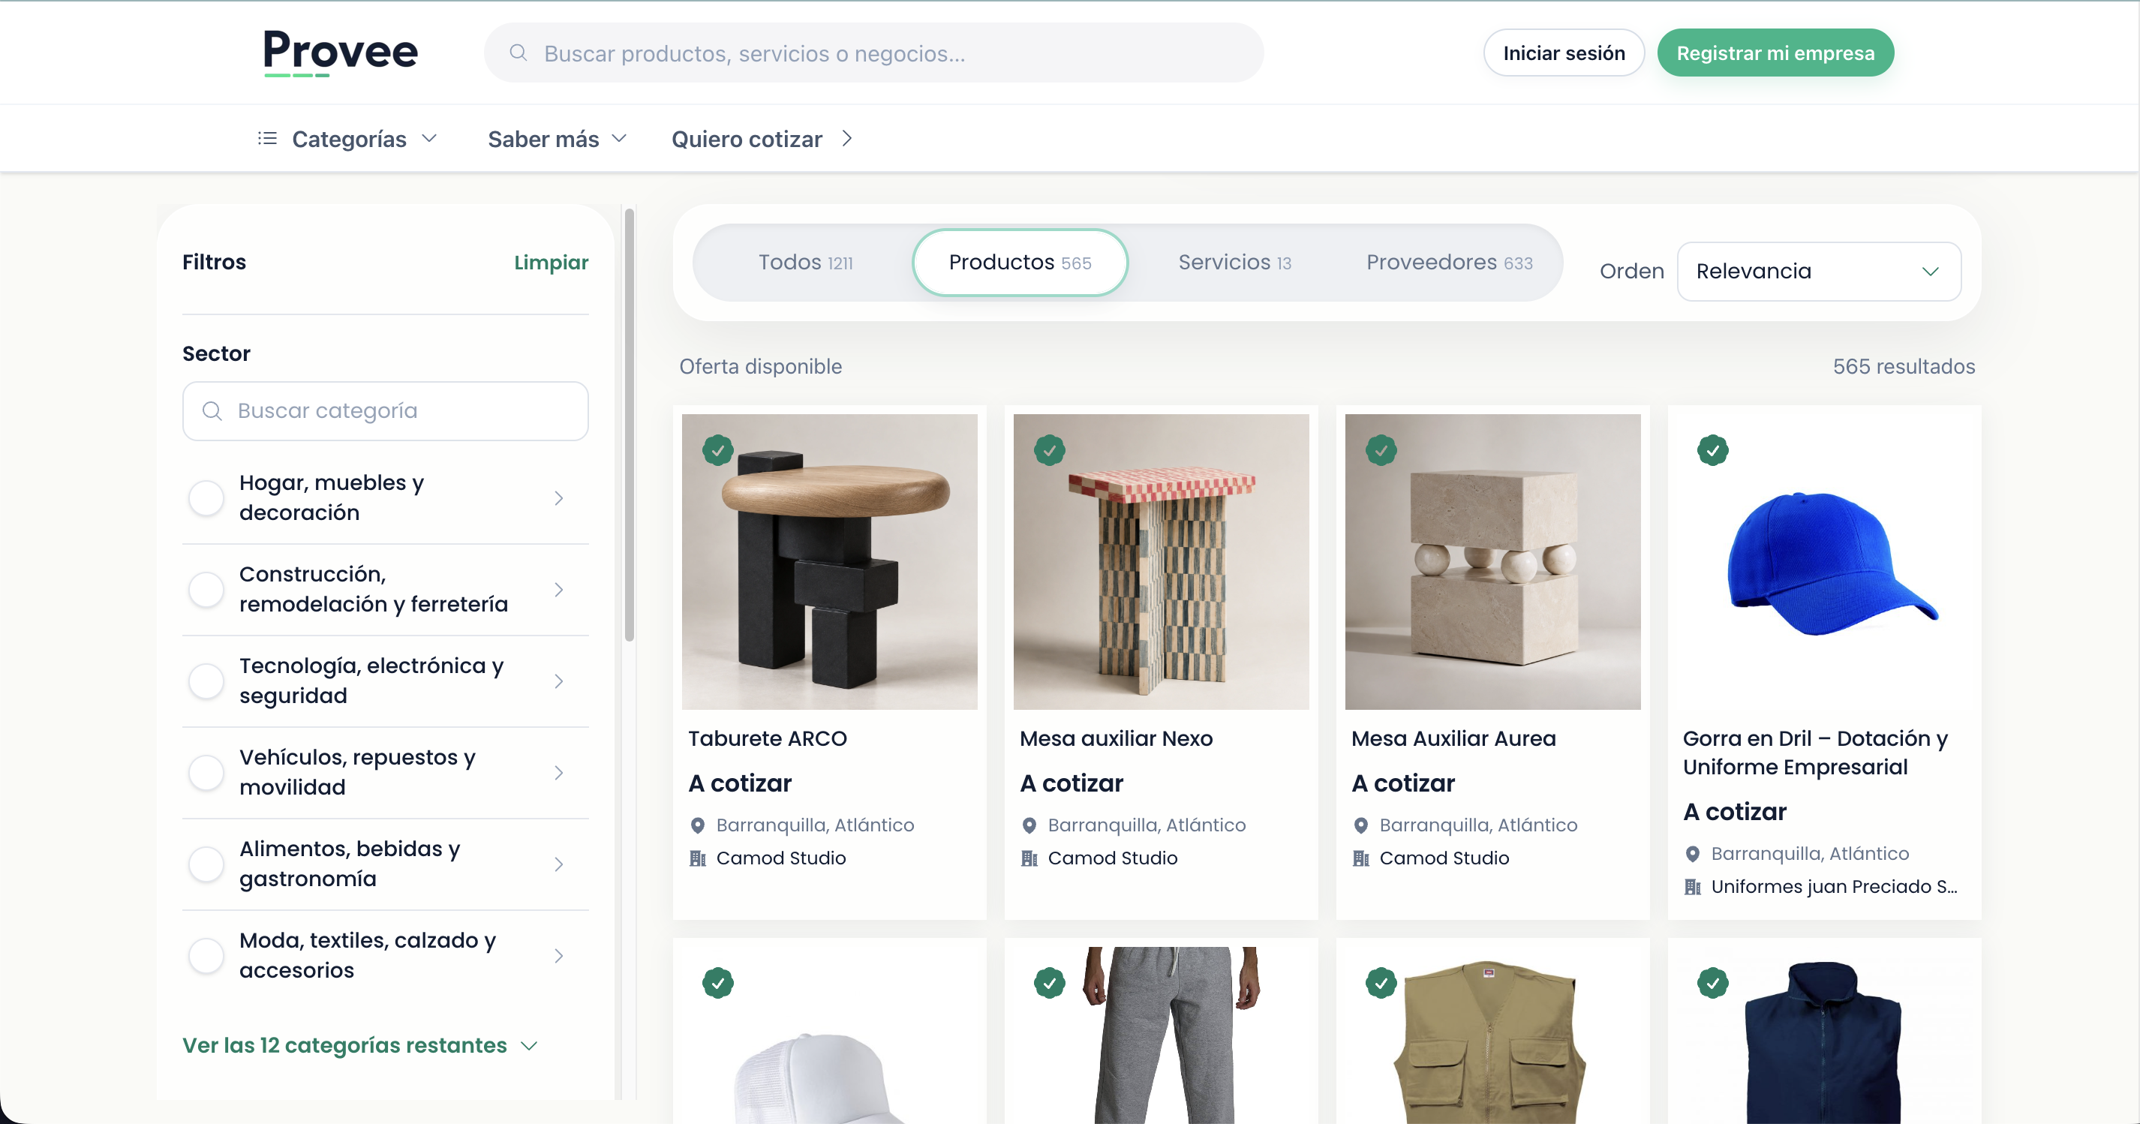Click the verified badge on the white cap card
This screenshot has height=1124, width=2140.
coord(718,982)
